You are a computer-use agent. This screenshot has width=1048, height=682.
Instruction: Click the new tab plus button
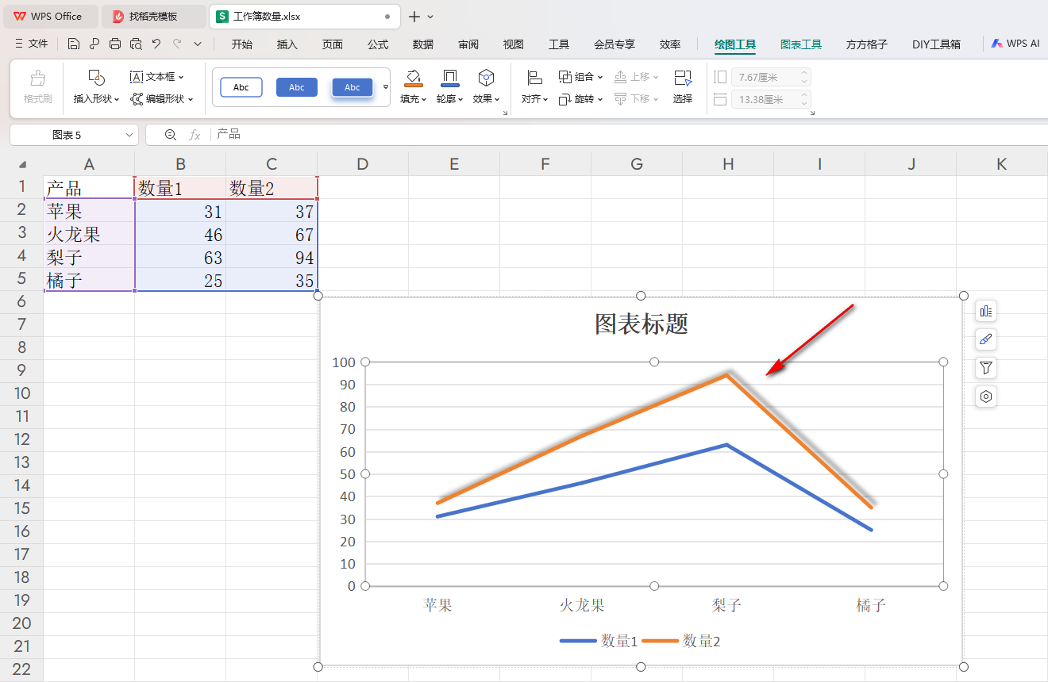[x=414, y=16]
